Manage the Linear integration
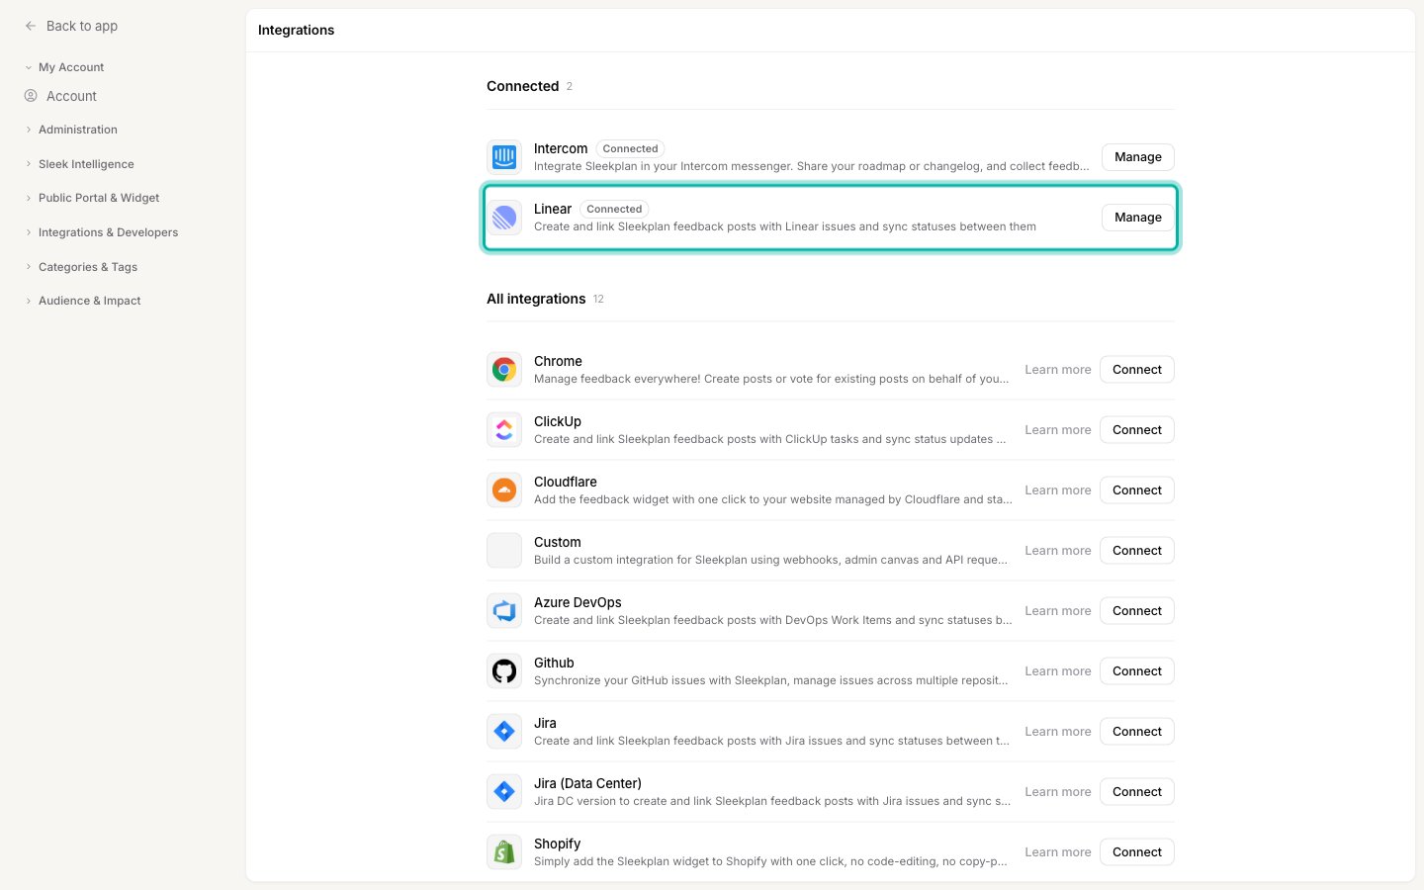This screenshot has height=890, width=1424. (x=1138, y=218)
